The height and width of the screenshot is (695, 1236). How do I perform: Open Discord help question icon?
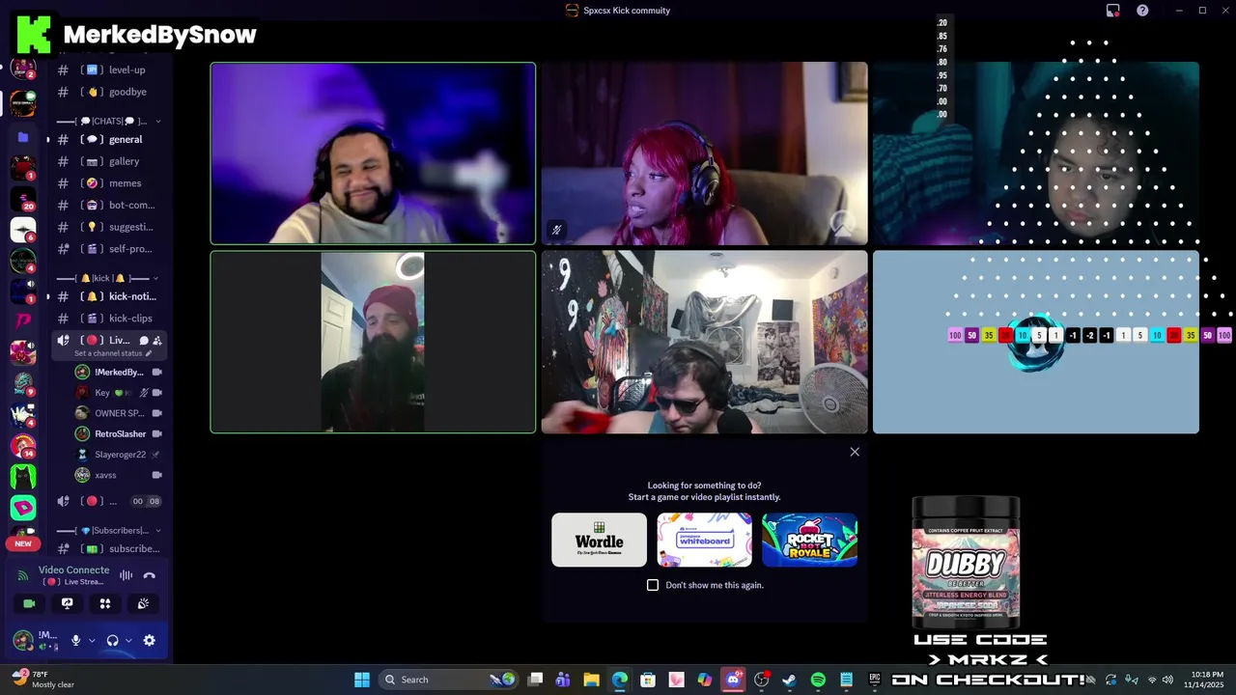tap(1142, 11)
